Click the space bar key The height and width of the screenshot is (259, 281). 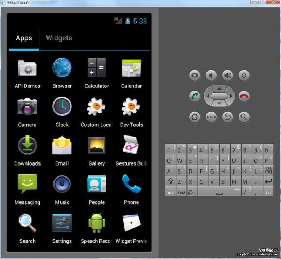pyautogui.click(x=219, y=192)
